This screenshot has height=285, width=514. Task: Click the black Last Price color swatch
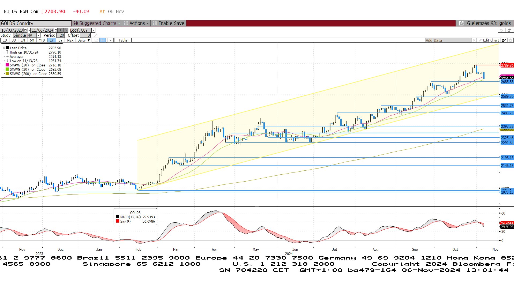click(8, 48)
